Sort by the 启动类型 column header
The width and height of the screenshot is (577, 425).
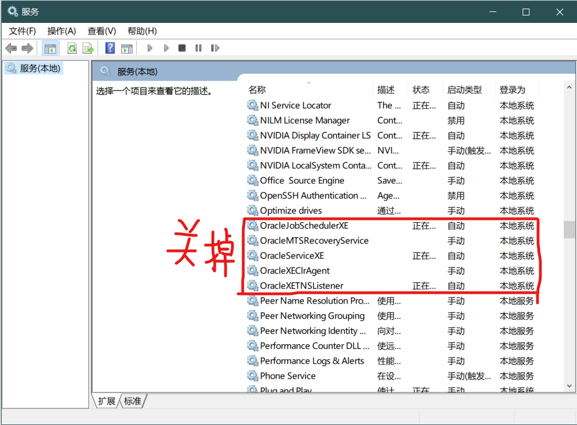[464, 90]
